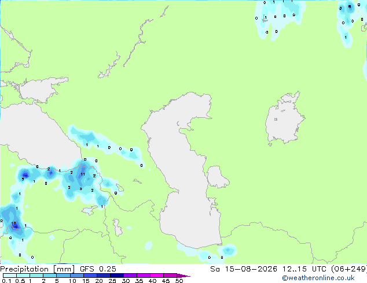Viewport: 367px width, 283px height.
Task: Select the "(06+249)" forecast offset text
Action: [x=349, y=269]
